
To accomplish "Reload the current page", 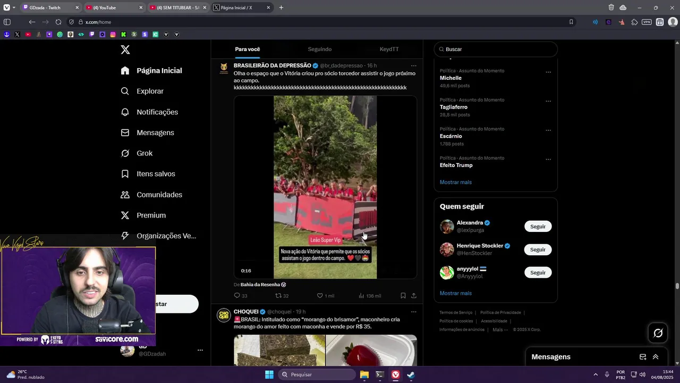I will pos(58,22).
